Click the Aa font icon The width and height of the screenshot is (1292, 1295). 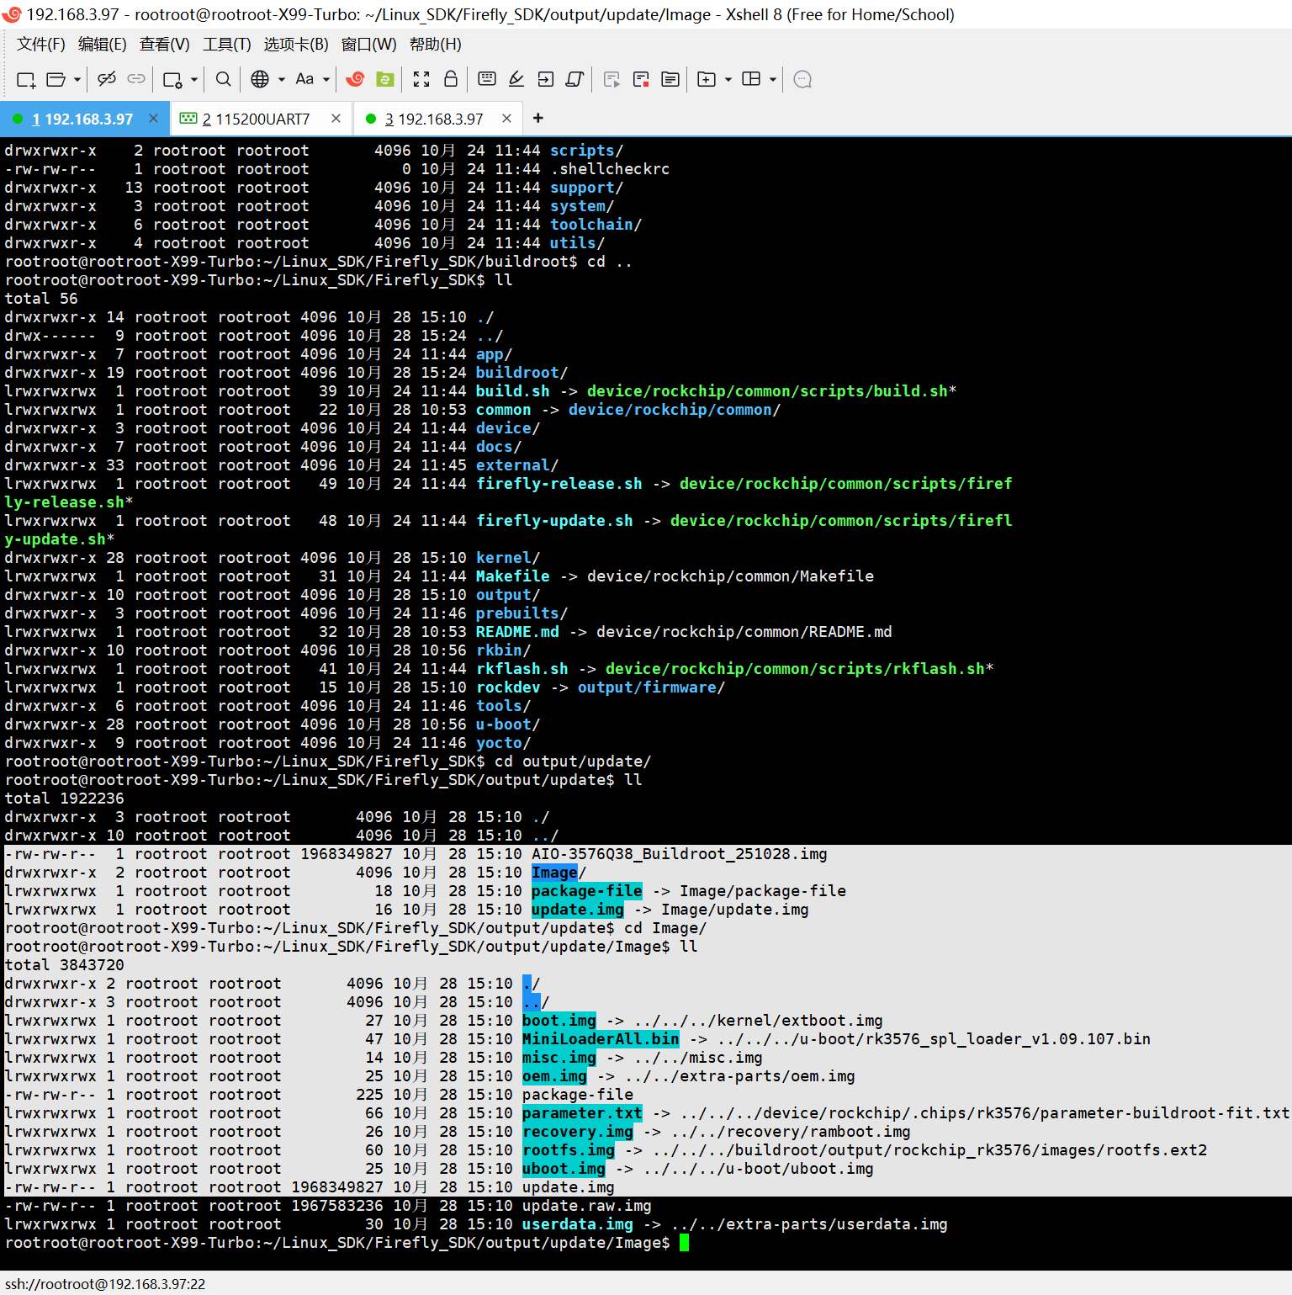point(304,79)
